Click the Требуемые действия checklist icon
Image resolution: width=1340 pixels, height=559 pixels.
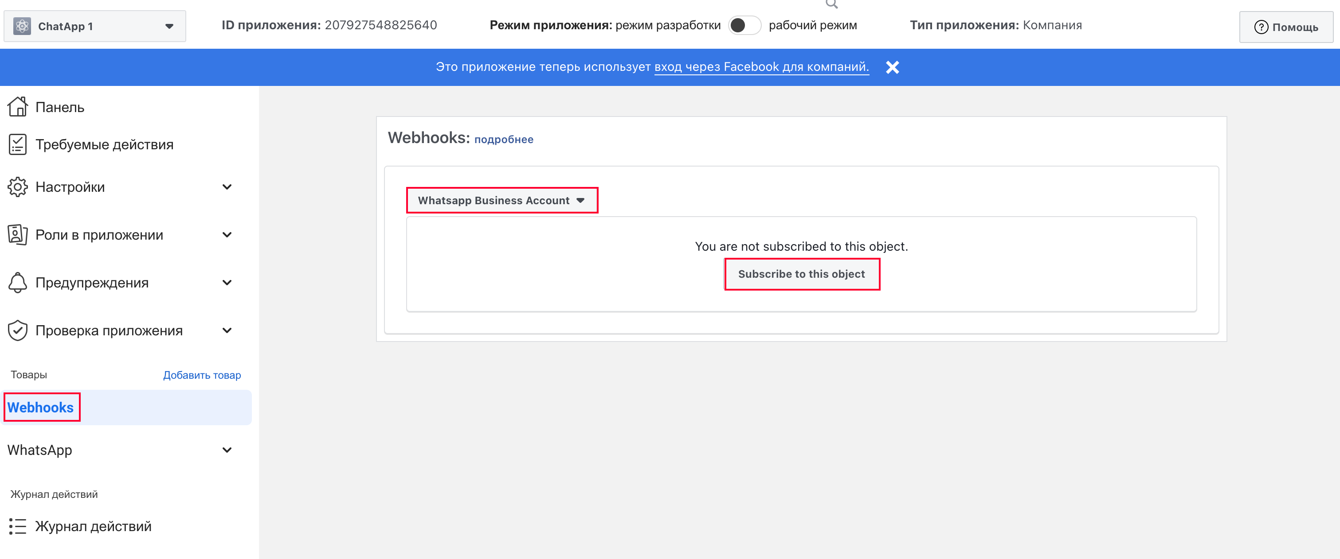click(17, 144)
